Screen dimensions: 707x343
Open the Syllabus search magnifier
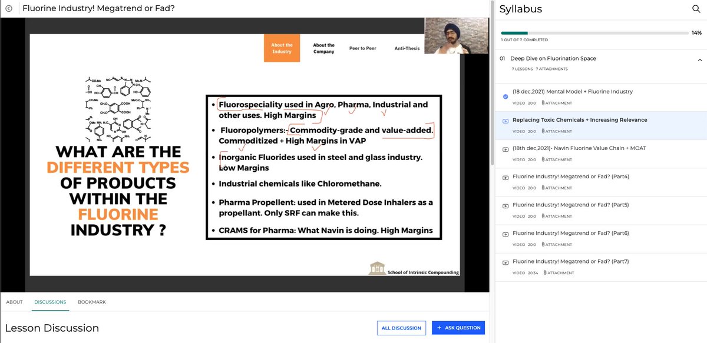click(696, 9)
